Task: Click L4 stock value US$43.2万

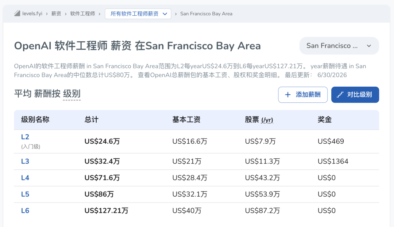Action: (262, 178)
